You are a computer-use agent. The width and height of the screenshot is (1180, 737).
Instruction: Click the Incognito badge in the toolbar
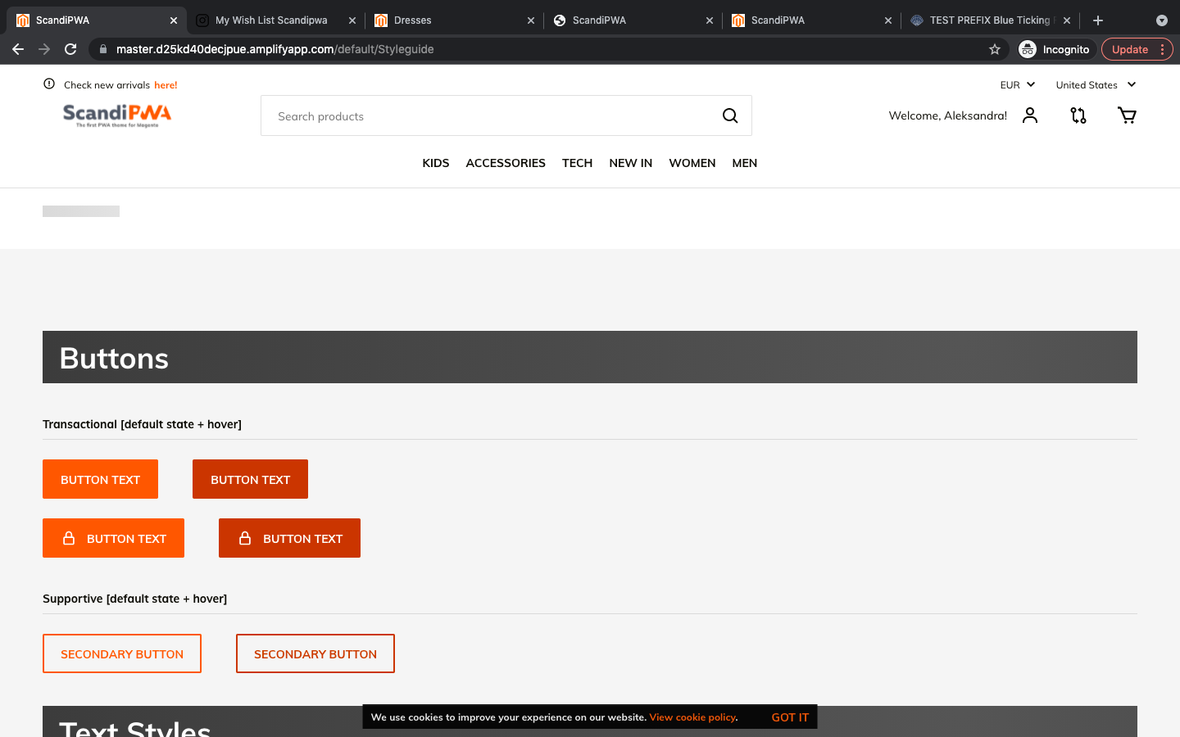[1055, 49]
